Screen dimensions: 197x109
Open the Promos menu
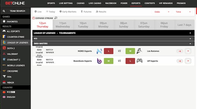[x=181, y=3]
